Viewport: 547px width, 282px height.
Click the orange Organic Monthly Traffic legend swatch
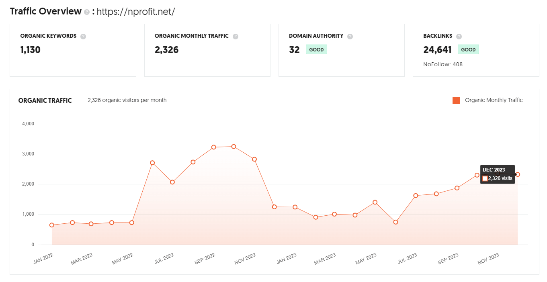click(x=456, y=100)
